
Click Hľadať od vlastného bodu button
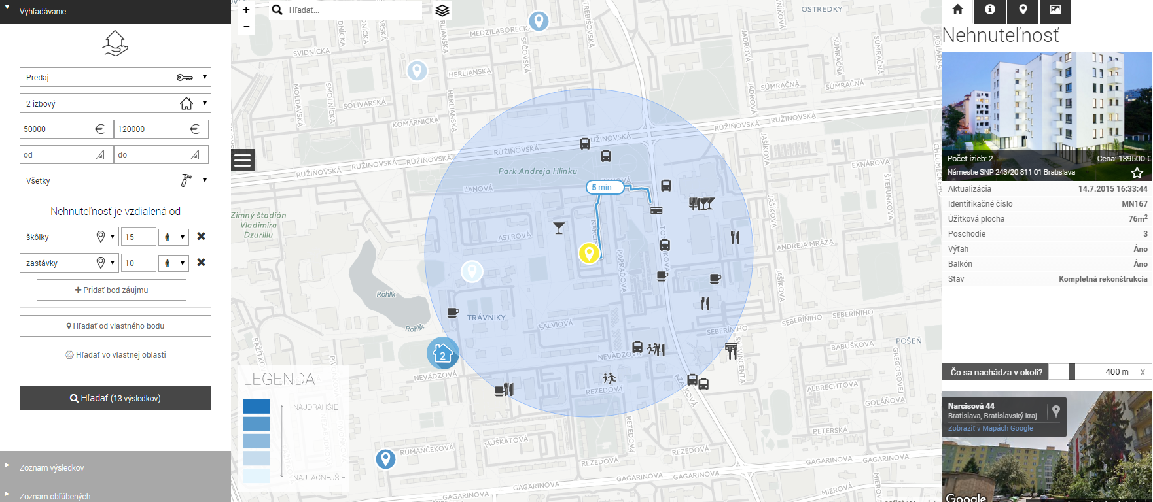click(x=115, y=326)
